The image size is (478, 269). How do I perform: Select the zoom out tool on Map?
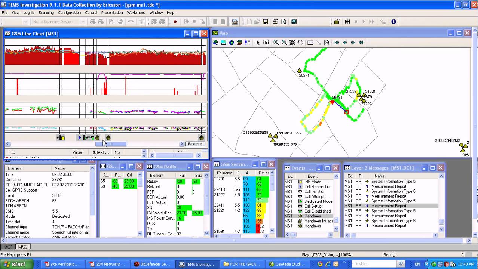click(284, 43)
